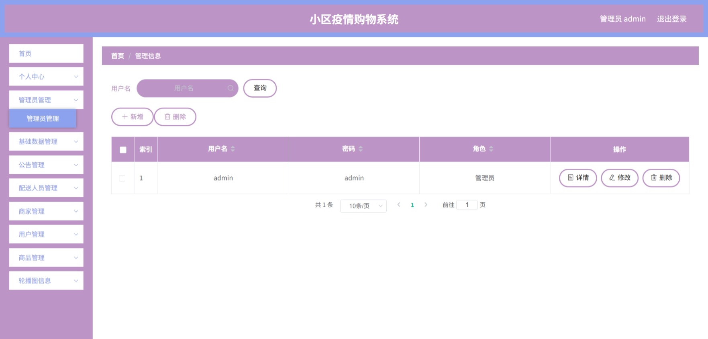This screenshot has height=339, width=708.
Task: Click 首页 breadcrumb link
Action: pyautogui.click(x=118, y=56)
